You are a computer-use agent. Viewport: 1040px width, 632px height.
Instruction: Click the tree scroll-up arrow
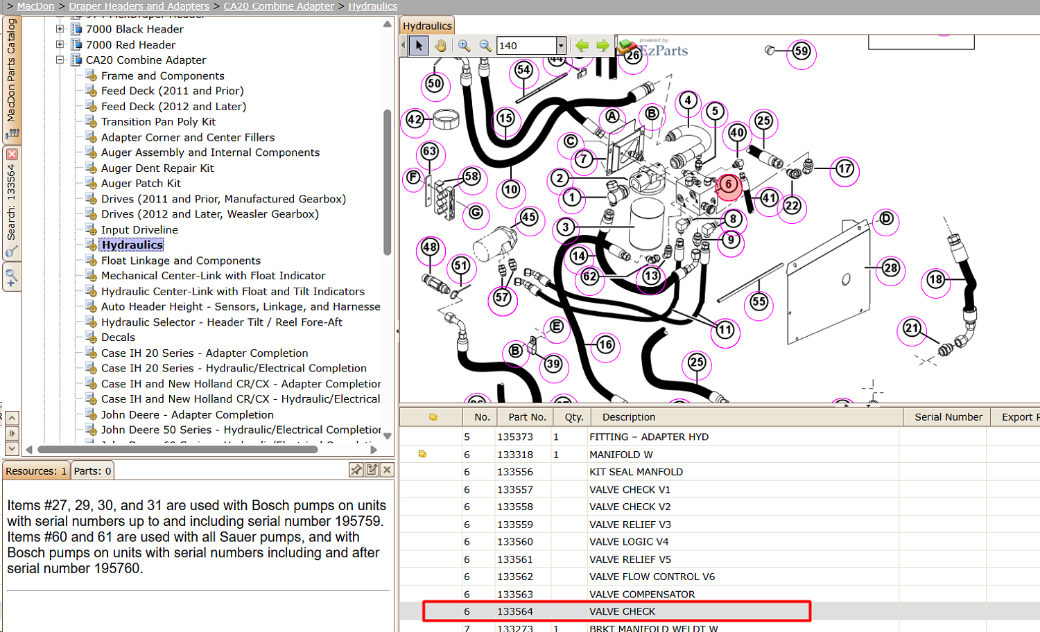(x=388, y=24)
